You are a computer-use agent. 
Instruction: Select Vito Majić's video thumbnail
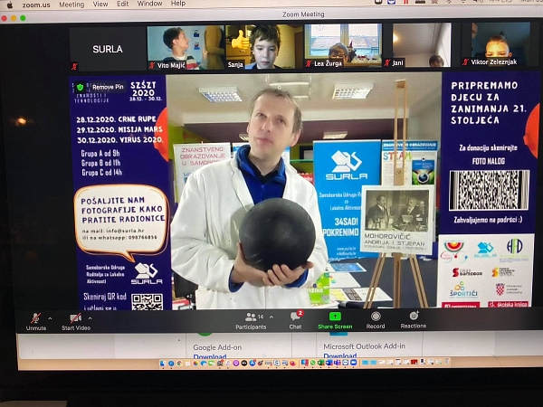pyautogui.click(x=186, y=47)
